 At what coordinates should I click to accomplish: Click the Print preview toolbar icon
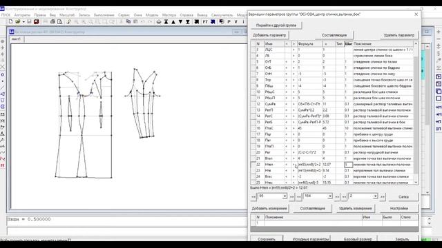60,21
